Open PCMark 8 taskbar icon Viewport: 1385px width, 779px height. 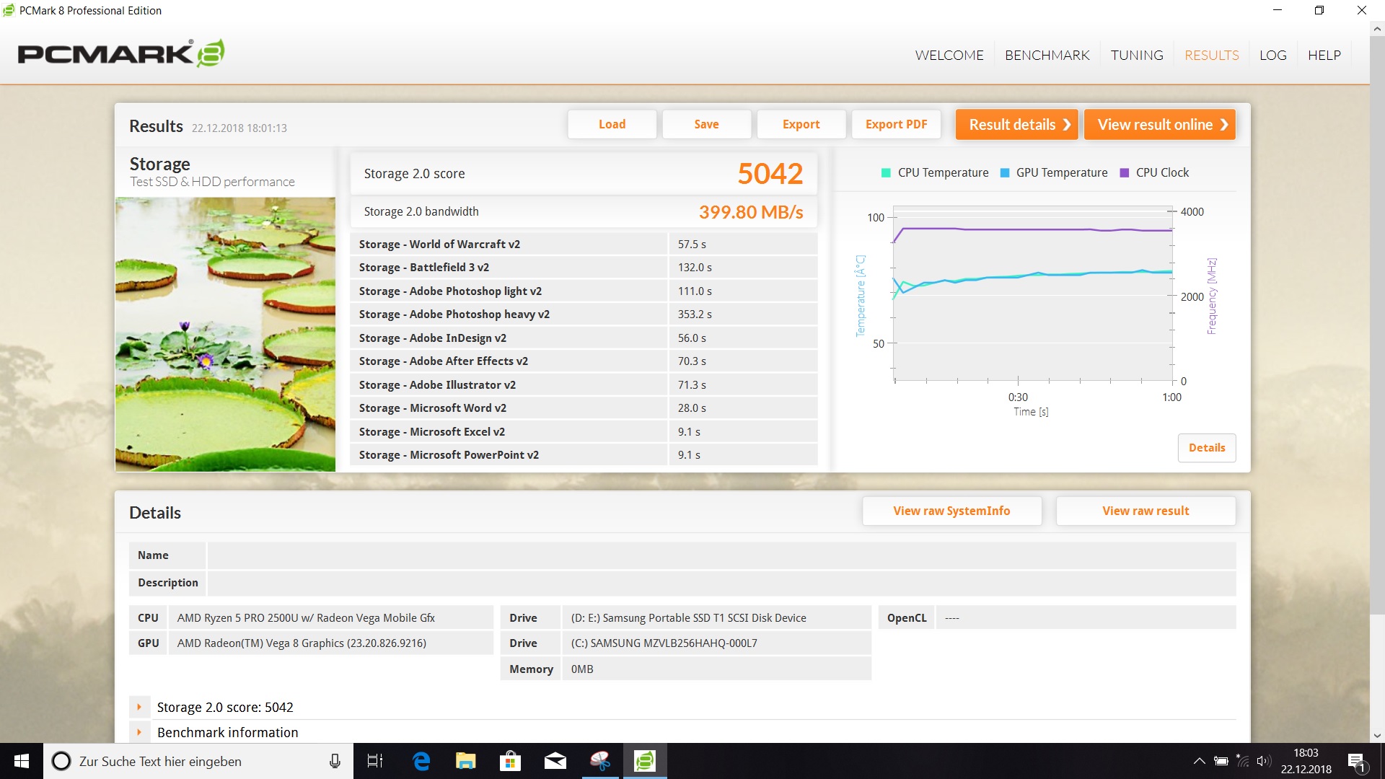coord(644,761)
